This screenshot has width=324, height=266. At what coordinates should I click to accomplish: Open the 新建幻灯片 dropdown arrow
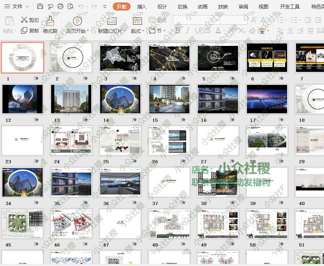tap(124, 31)
